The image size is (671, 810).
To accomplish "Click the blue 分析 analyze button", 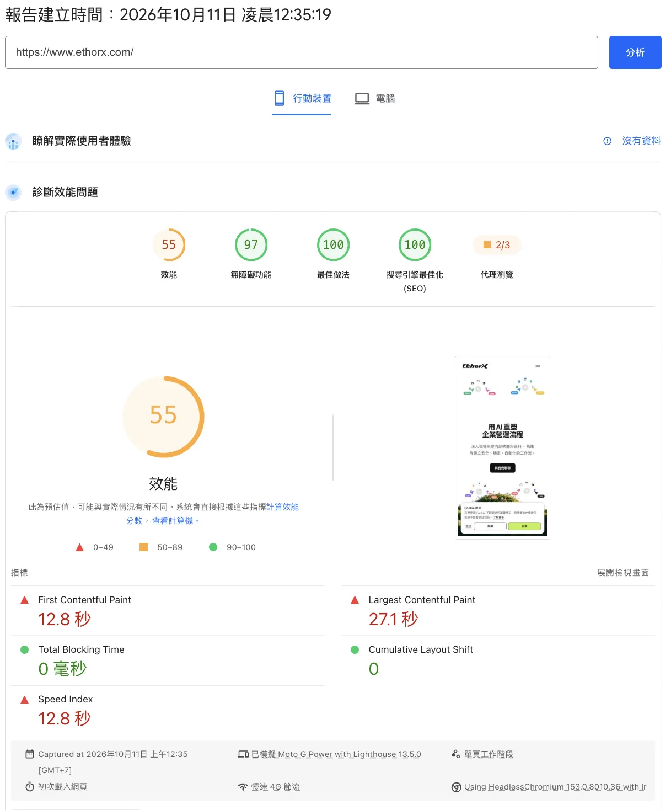I will point(635,52).
